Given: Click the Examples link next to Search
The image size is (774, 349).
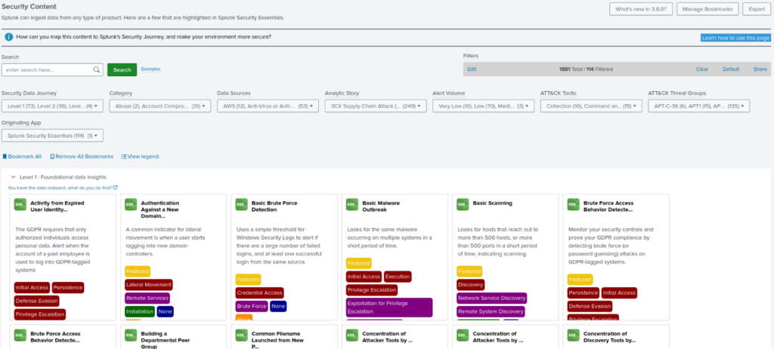Looking at the screenshot, I should (150, 69).
